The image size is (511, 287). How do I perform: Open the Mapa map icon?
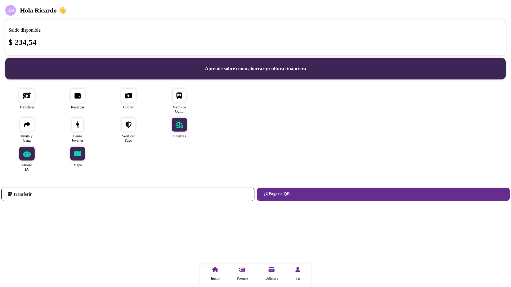[x=77, y=154]
